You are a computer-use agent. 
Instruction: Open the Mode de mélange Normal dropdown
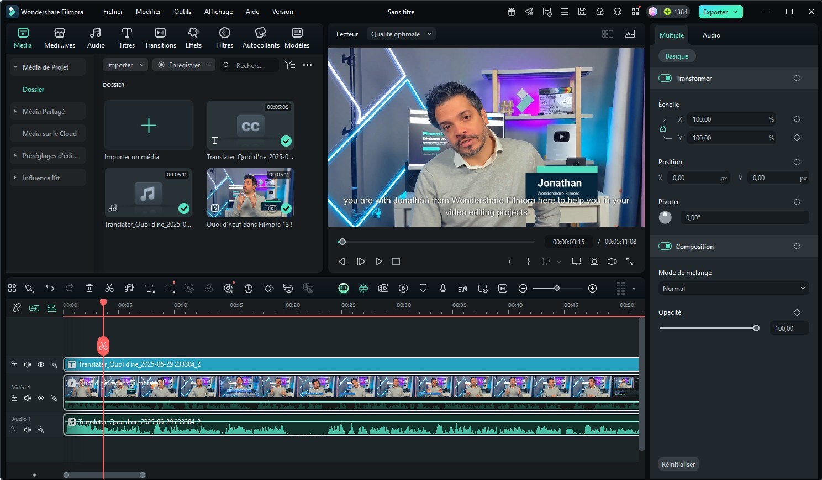coord(734,288)
